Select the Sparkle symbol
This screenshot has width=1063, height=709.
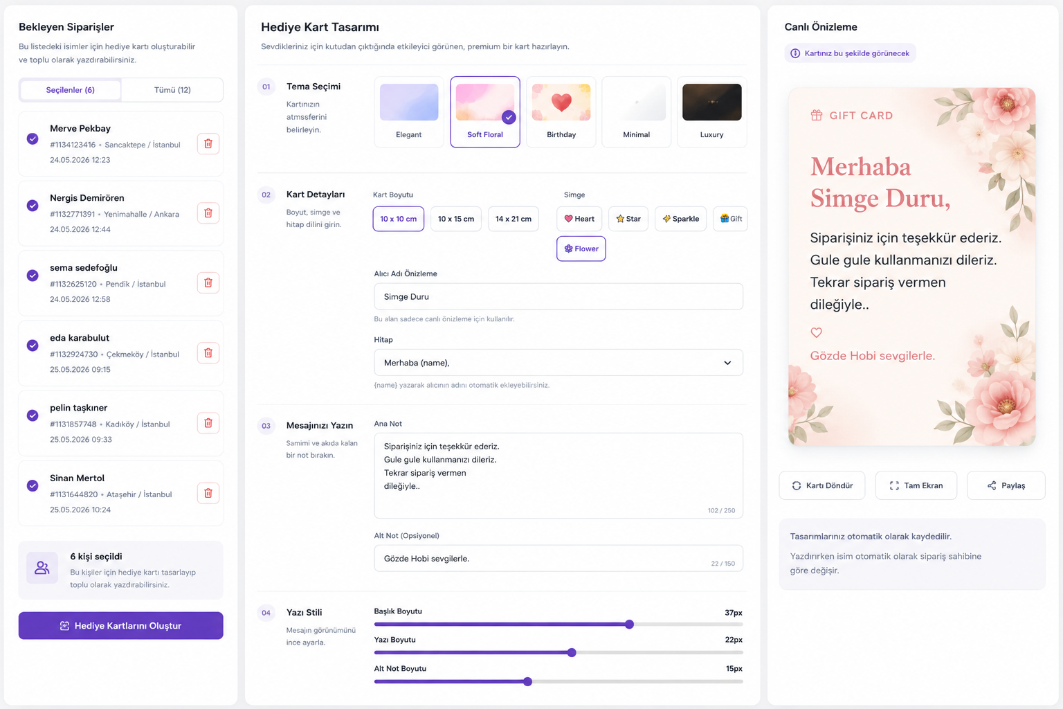coord(680,219)
